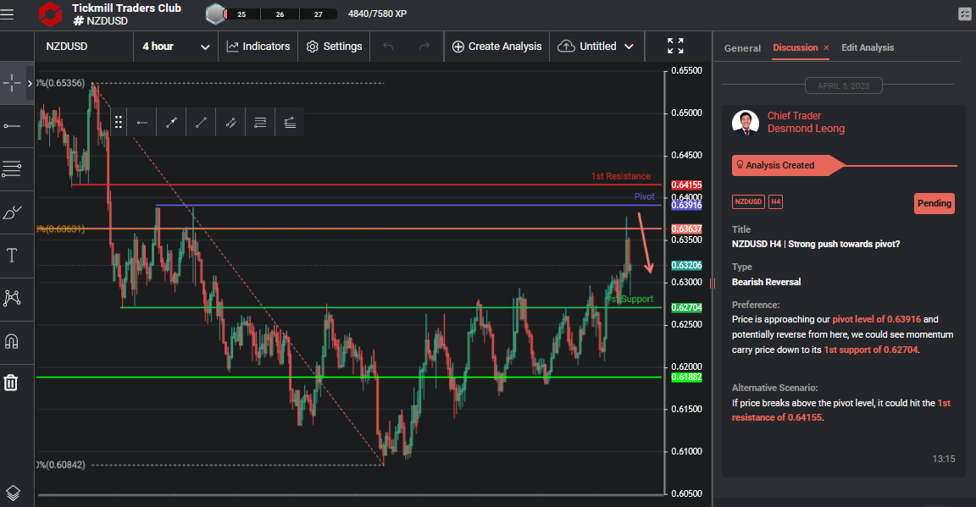Image resolution: width=976 pixels, height=507 pixels.
Task: Click the APRIL 5, 2023 date badge
Action: (844, 85)
